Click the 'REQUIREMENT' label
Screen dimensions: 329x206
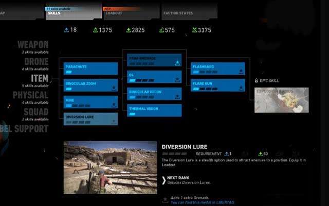tap(209, 154)
